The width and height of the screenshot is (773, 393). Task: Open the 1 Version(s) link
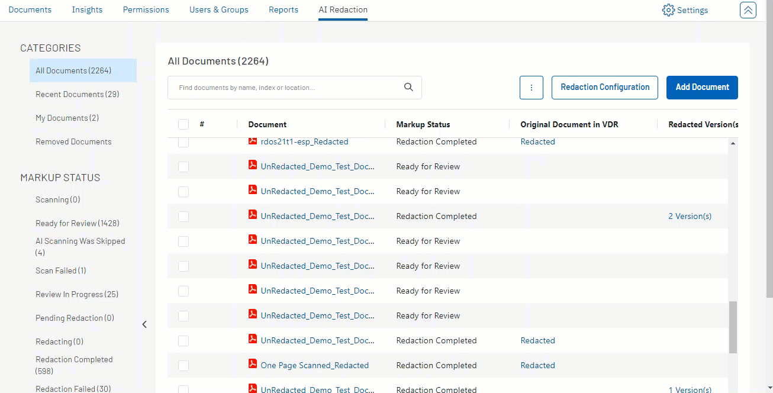pos(690,389)
